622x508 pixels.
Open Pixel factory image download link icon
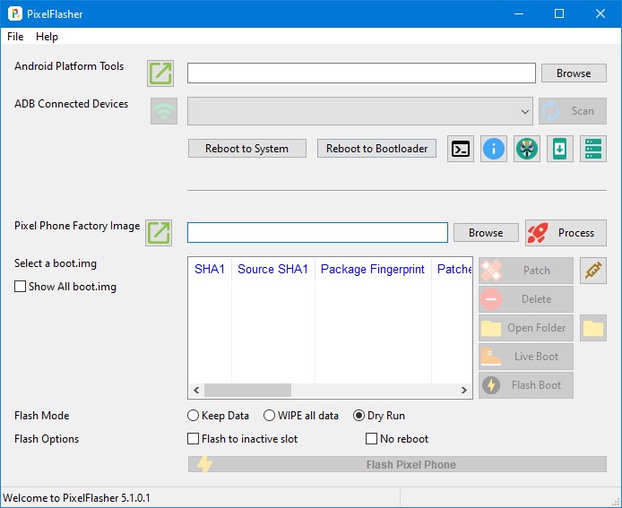159,233
